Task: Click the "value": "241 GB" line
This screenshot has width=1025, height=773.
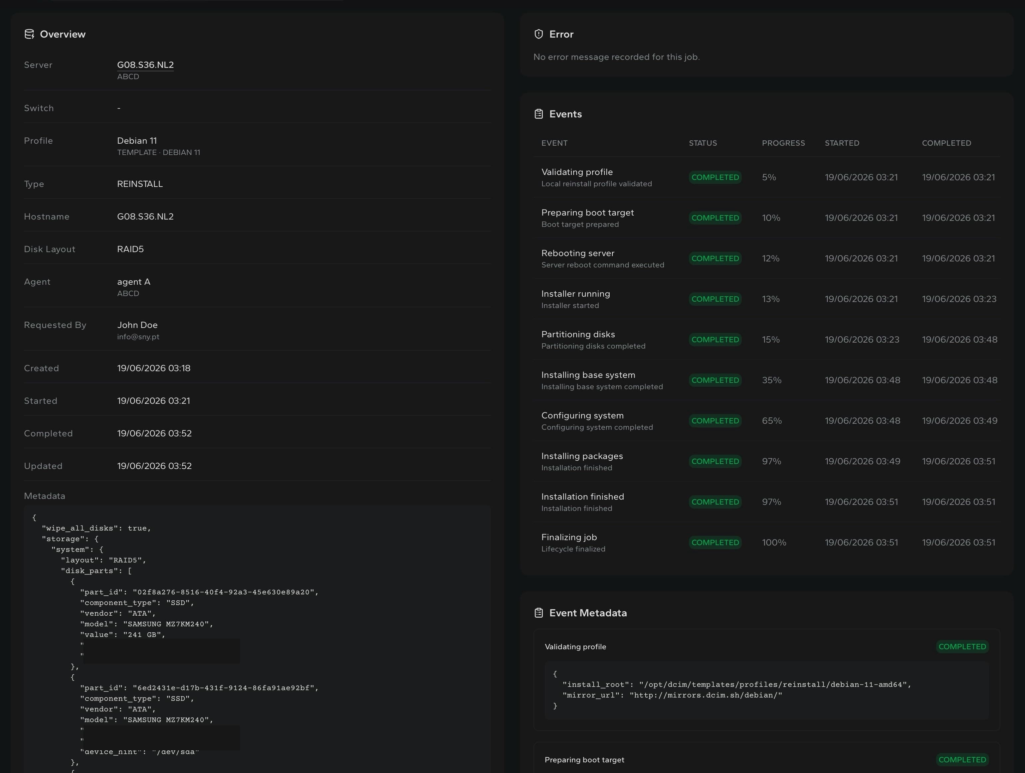Action: [123, 635]
